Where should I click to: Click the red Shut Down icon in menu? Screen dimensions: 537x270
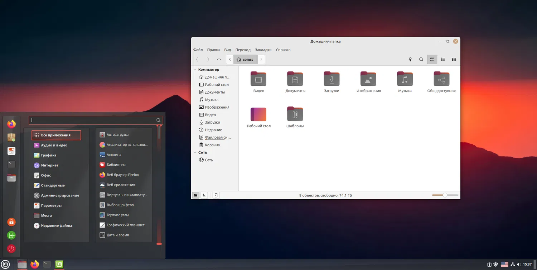pyautogui.click(x=11, y=249)
